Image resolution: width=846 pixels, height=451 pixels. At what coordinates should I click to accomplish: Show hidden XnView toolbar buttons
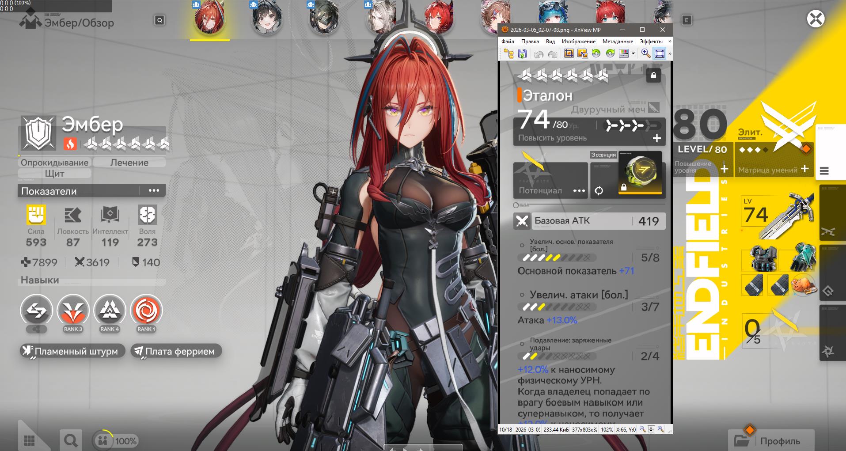click(670, 54)
